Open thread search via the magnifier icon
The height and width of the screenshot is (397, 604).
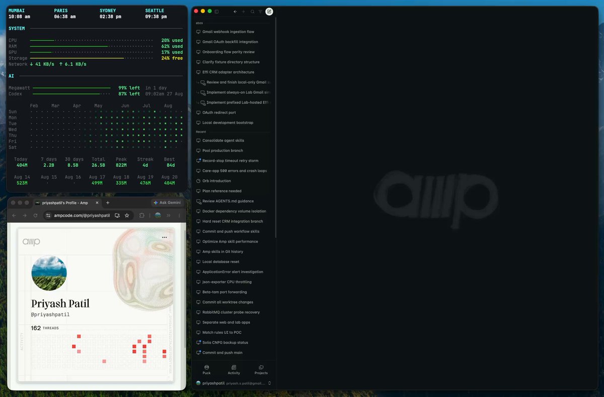pos(253,11)
